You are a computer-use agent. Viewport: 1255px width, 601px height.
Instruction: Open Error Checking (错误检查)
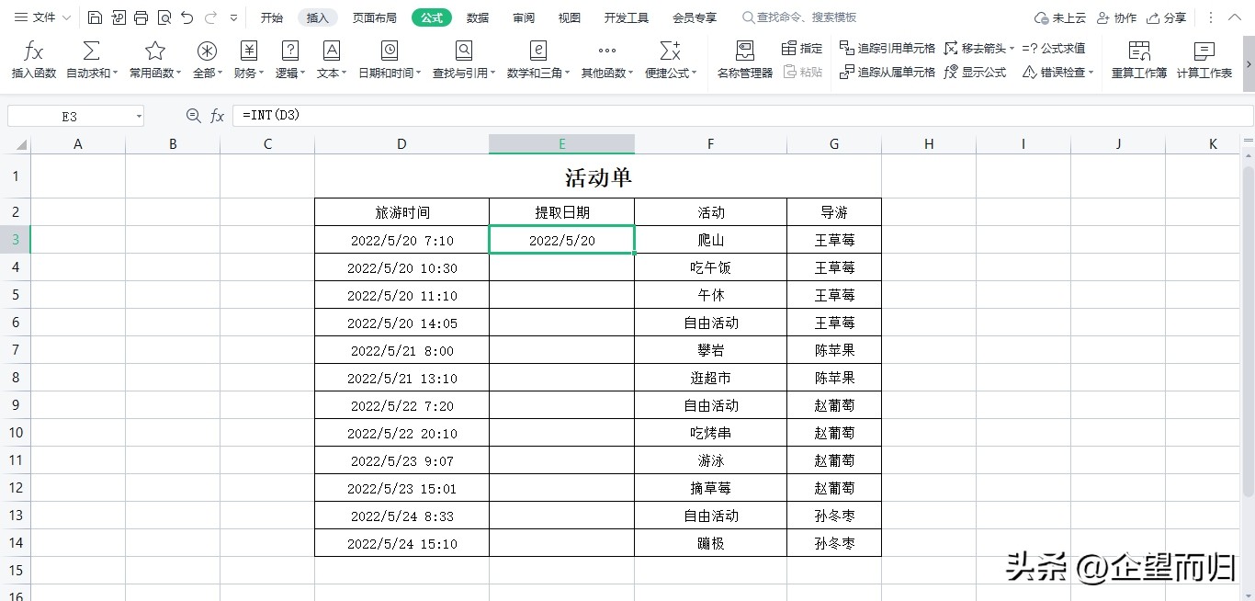1057,72
